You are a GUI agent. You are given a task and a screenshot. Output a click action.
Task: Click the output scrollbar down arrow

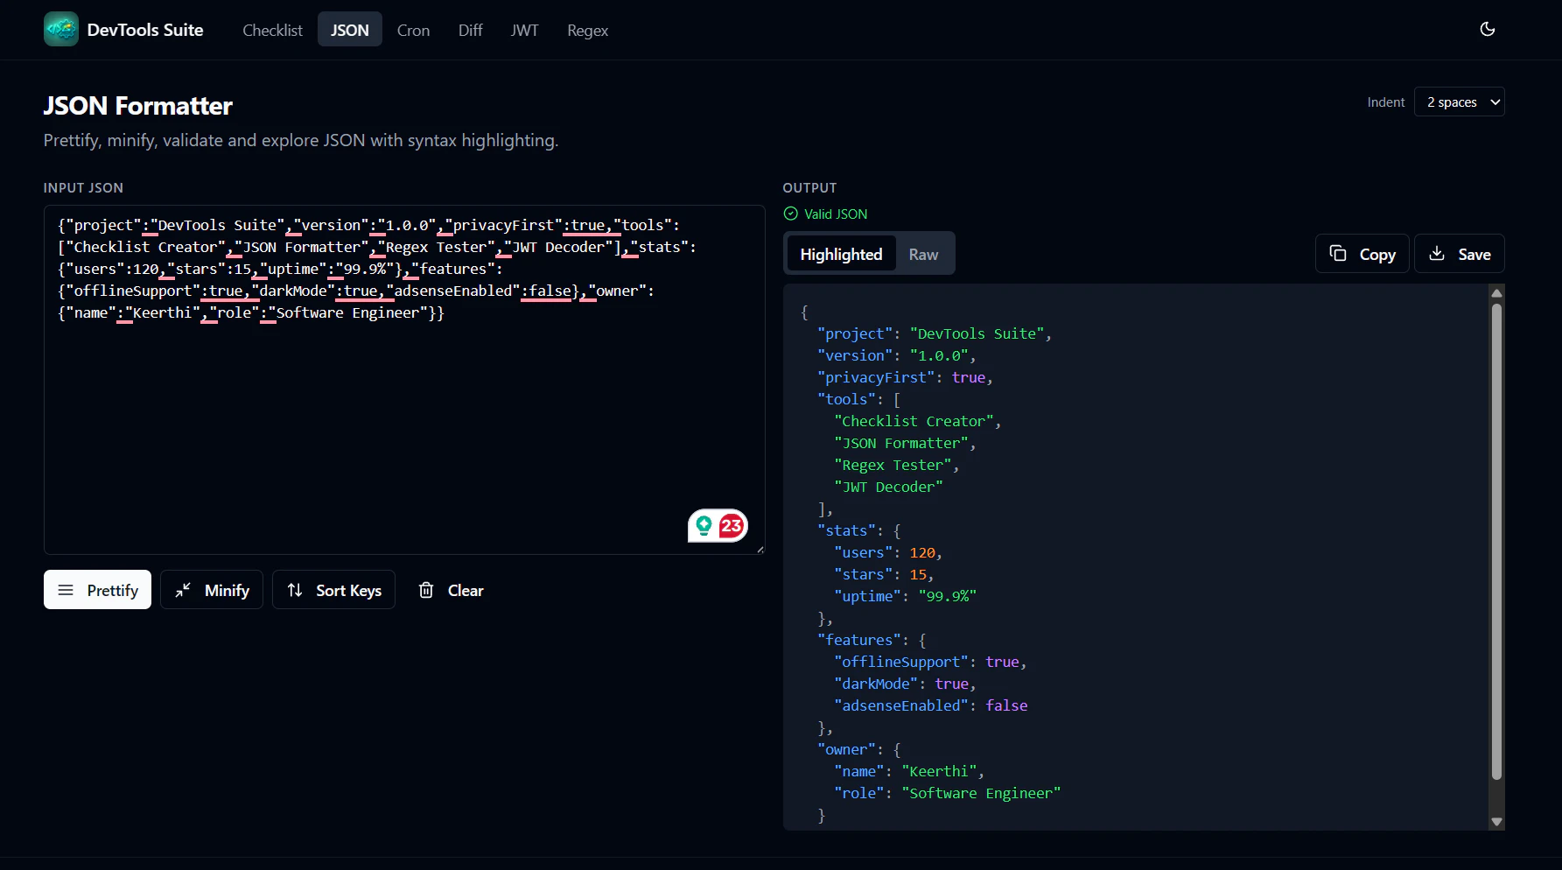pos(1496,821)
